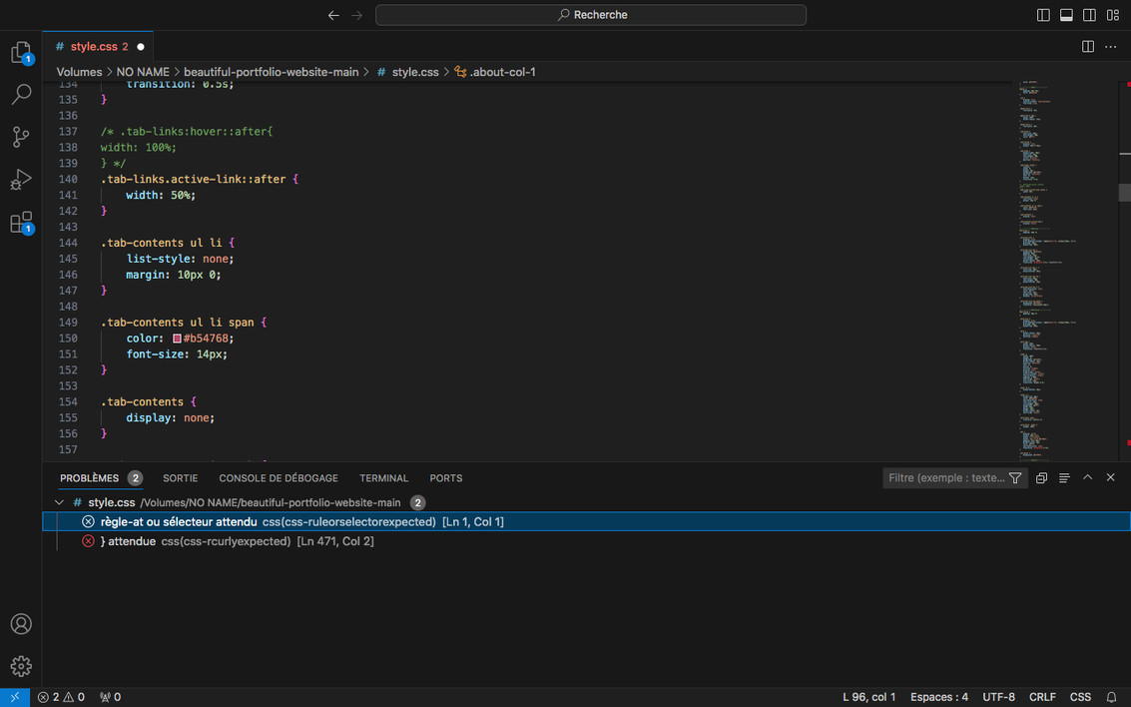The image size is (1131, 707).
Task: Go back with the left arrow
Action: click(x=333, y=15)
